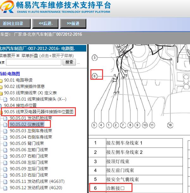Click the 返回主目录 button

coord(15,23)
